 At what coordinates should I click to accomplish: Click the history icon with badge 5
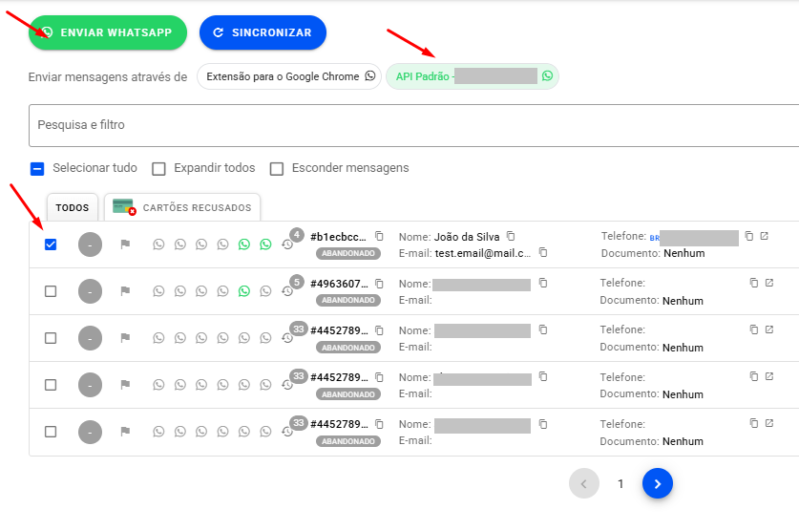[287, 291]
